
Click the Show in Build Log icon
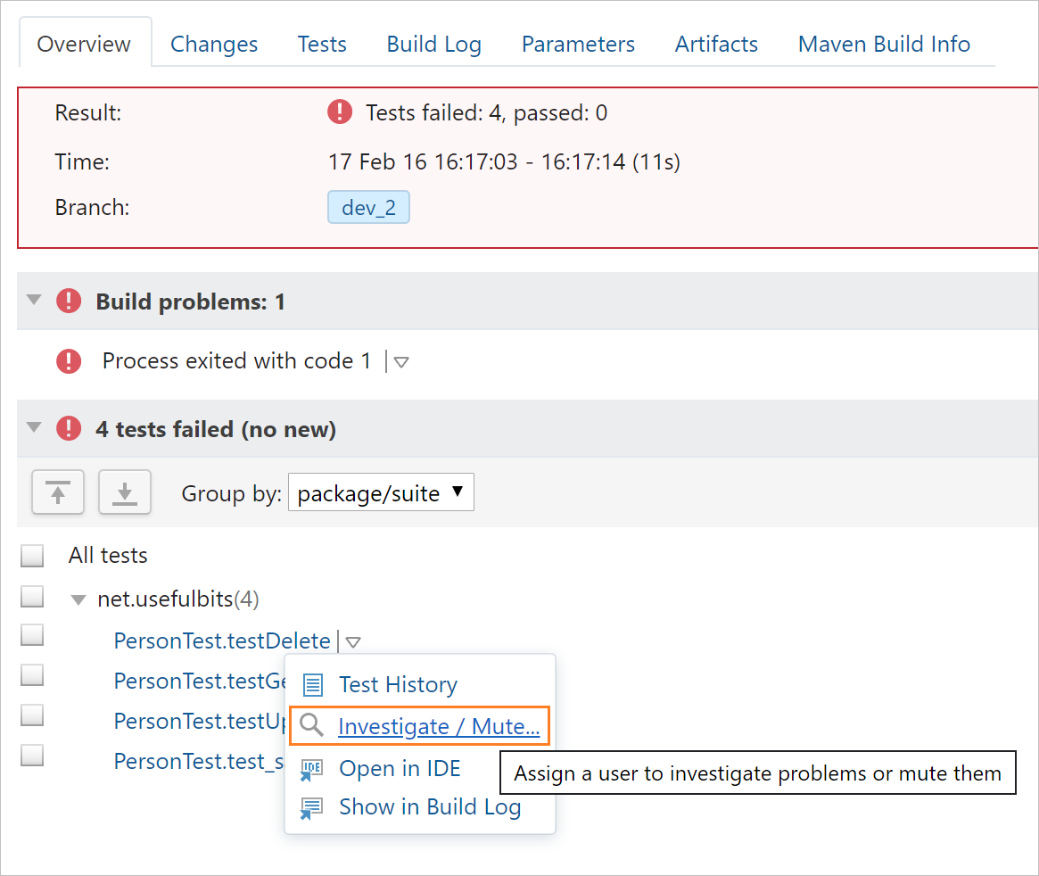tap(312, 806)
